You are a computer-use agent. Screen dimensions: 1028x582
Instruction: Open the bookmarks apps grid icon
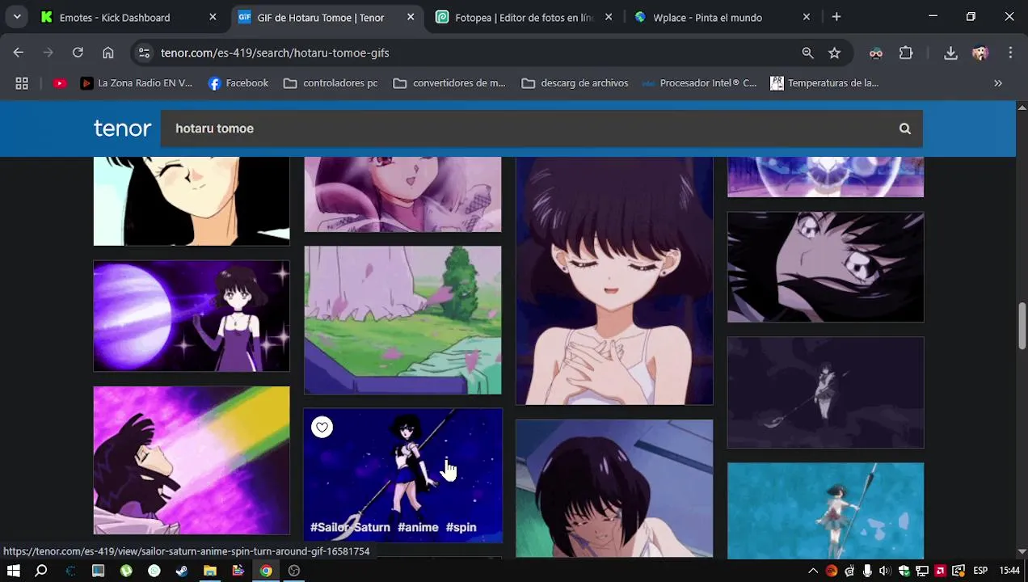(22, 83)
